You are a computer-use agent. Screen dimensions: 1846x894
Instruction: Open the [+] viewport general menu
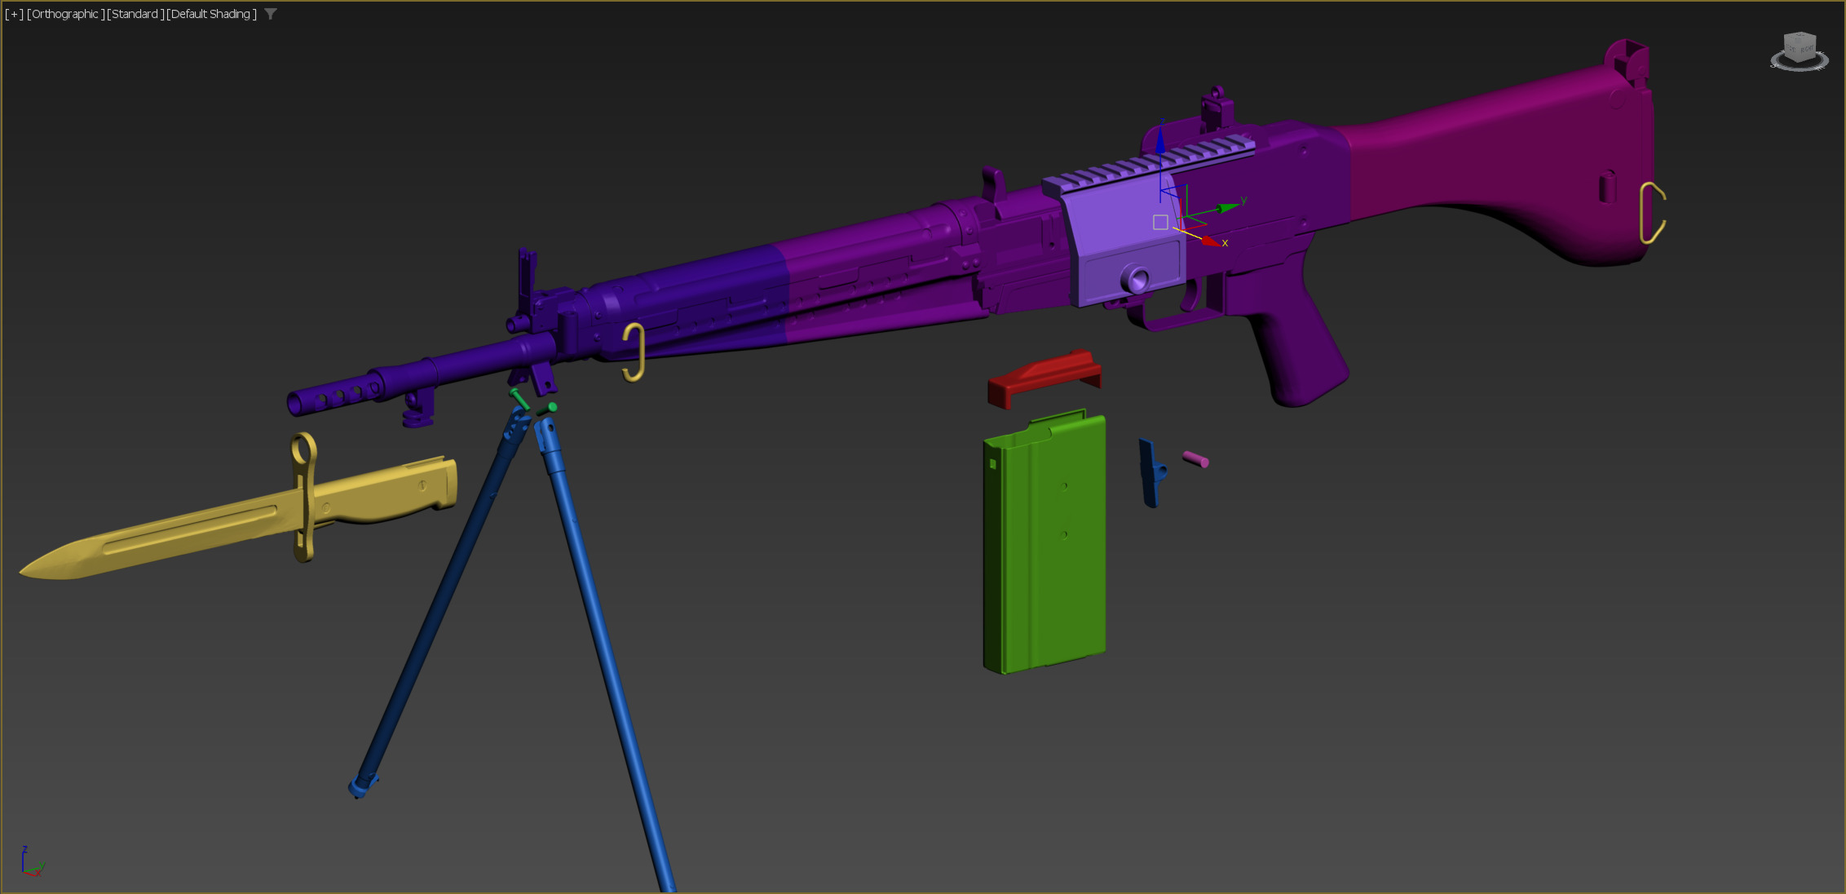14,14
